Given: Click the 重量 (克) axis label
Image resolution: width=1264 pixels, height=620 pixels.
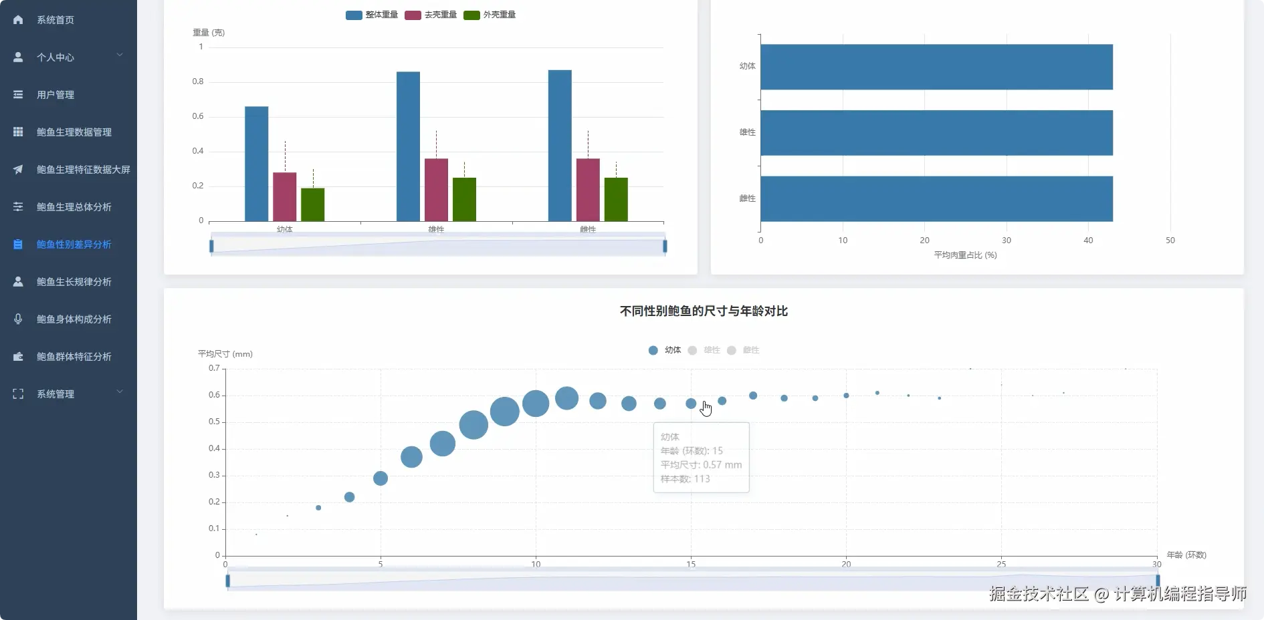Looking at the screenshot, I should pos(209,33).
